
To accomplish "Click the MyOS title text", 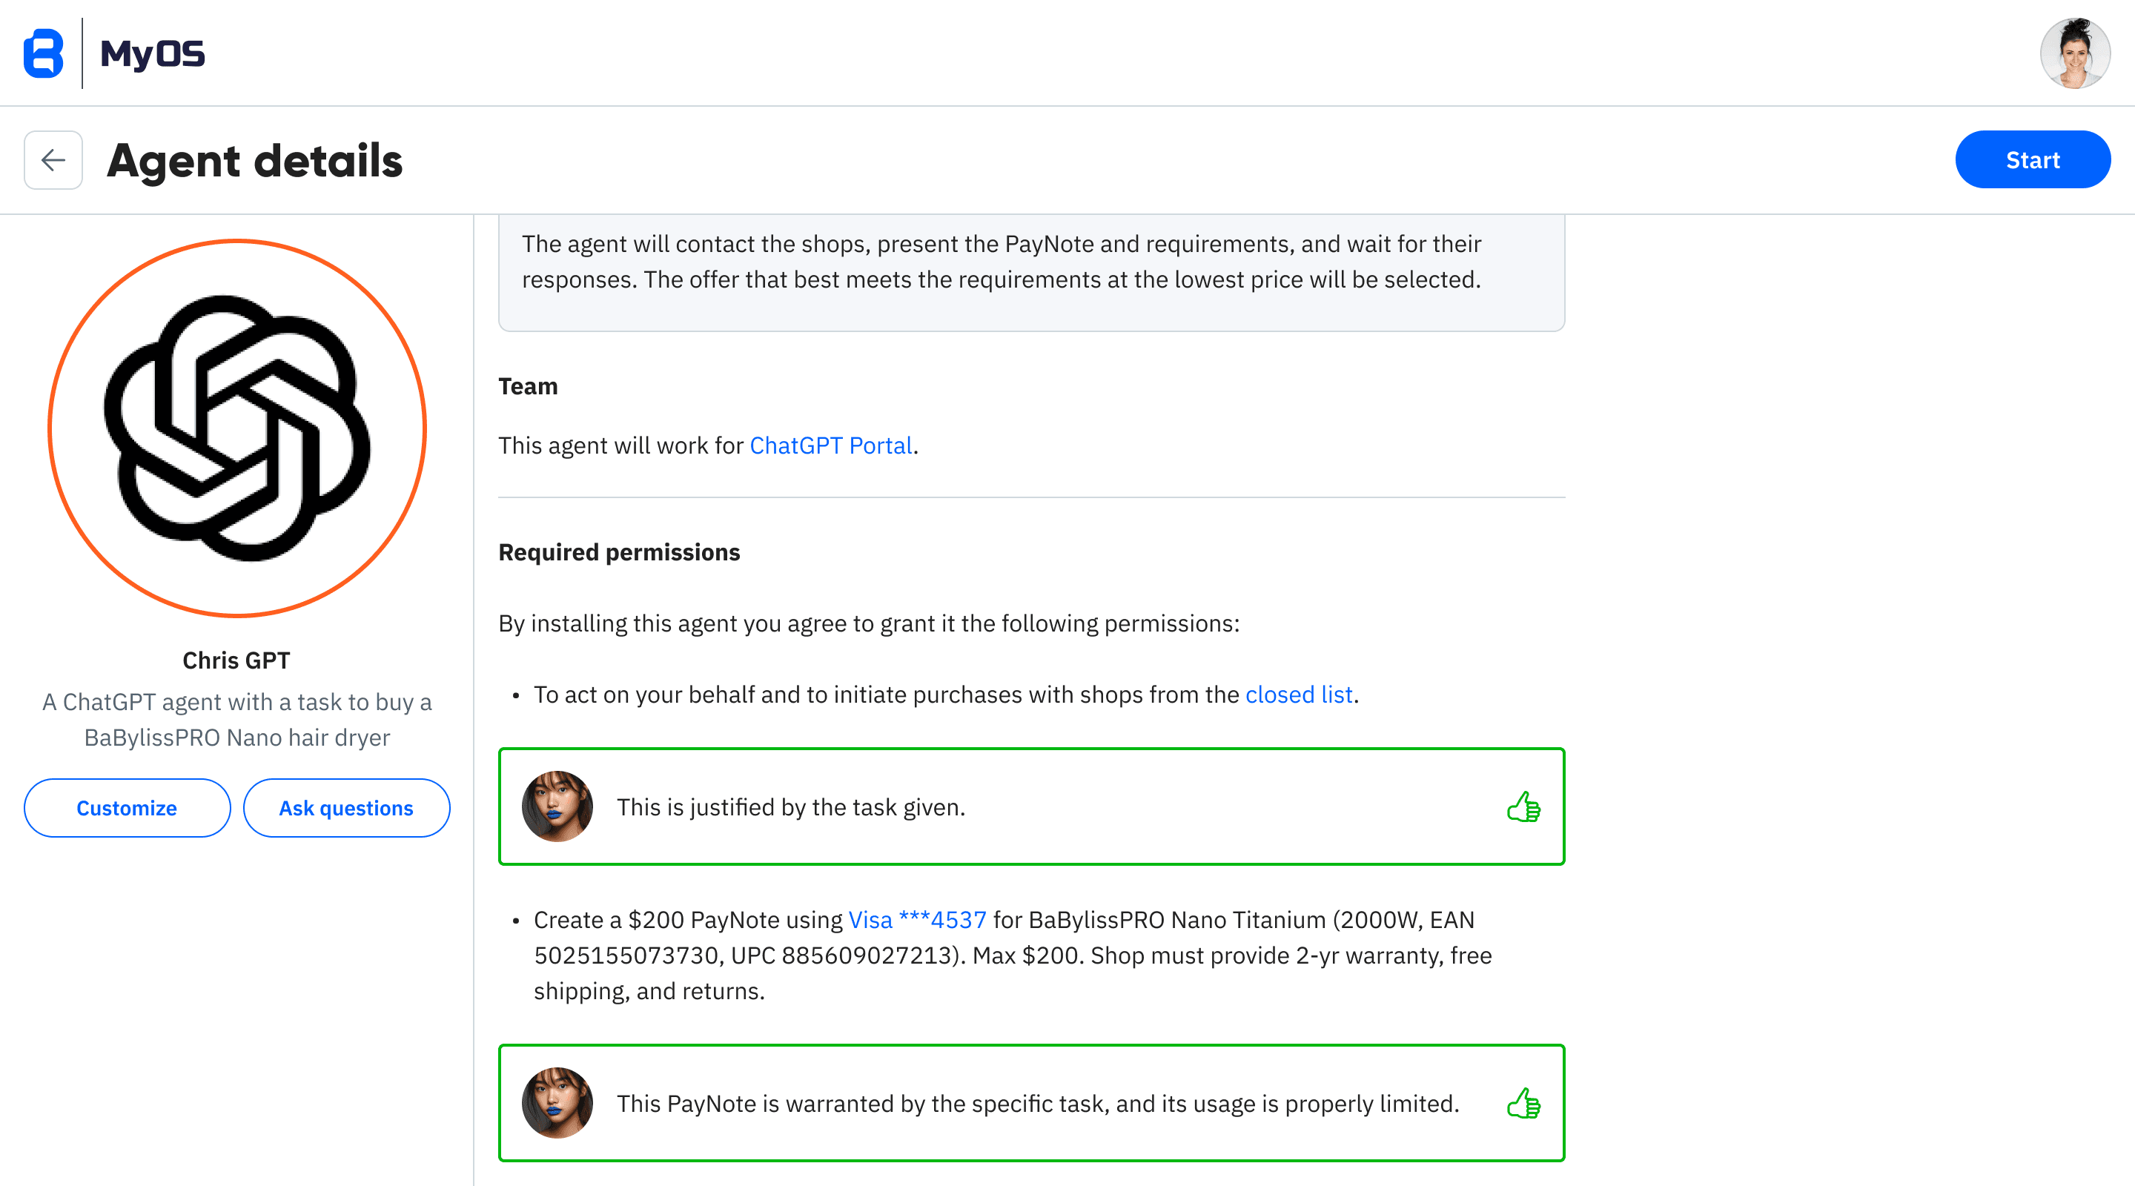I will pyautogui.click(x=153, y=54).
